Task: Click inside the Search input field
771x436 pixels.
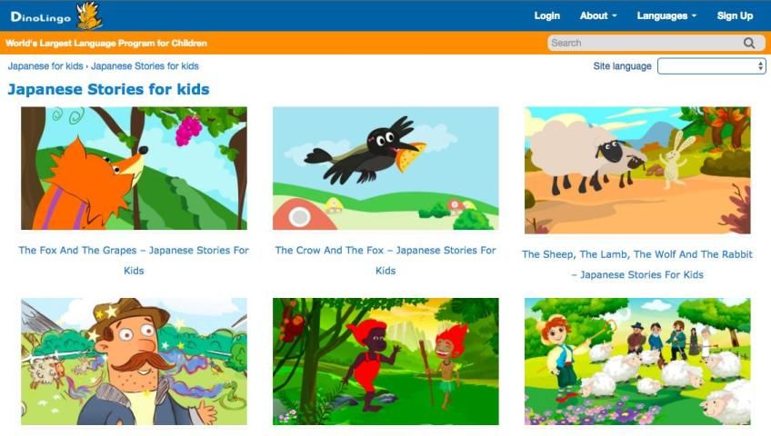Action: tap(646, 44)
